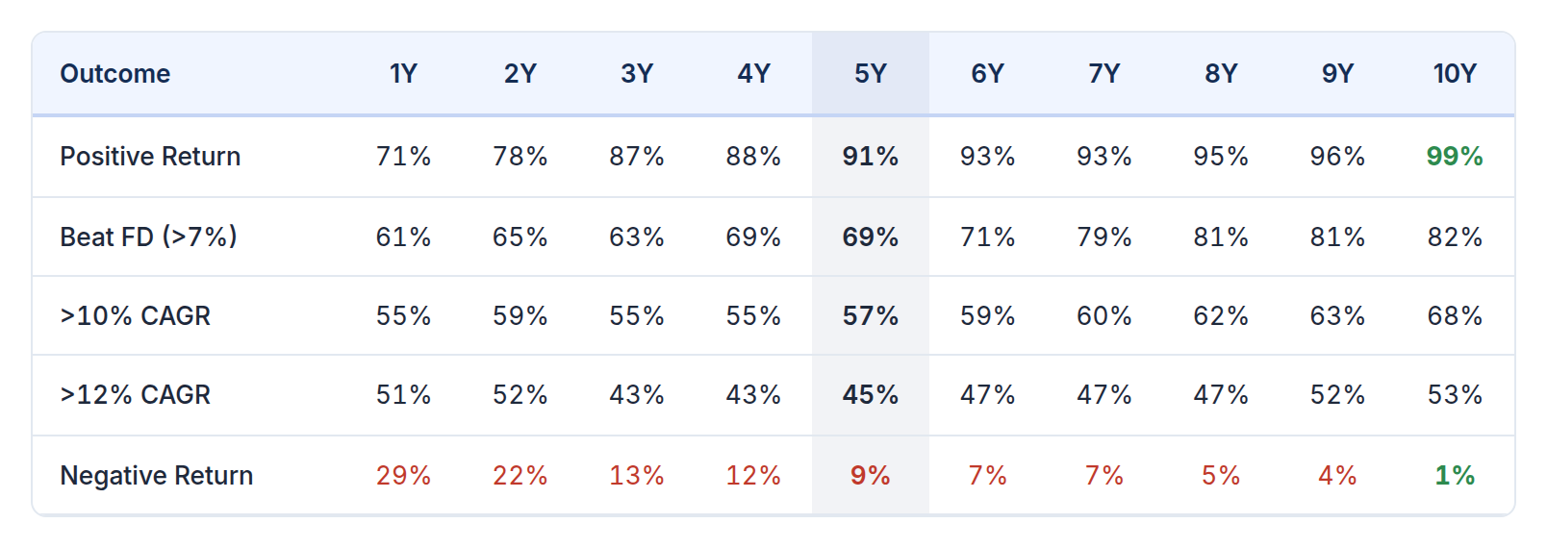Click the green 99% Positive Return cell
1547x548 pixels.
coord(1454,157)
